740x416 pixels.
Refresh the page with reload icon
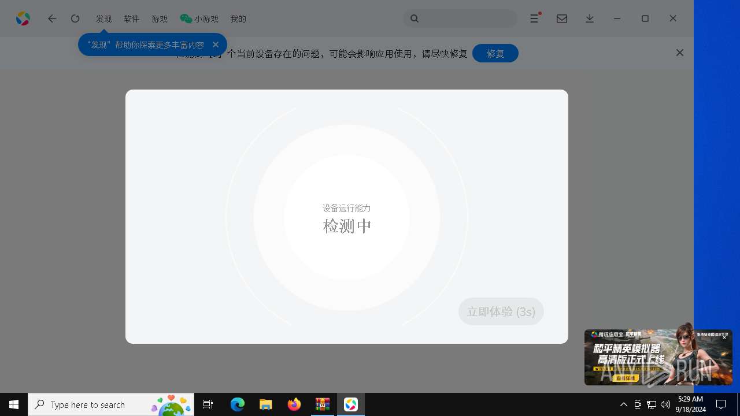pos(75,18)
